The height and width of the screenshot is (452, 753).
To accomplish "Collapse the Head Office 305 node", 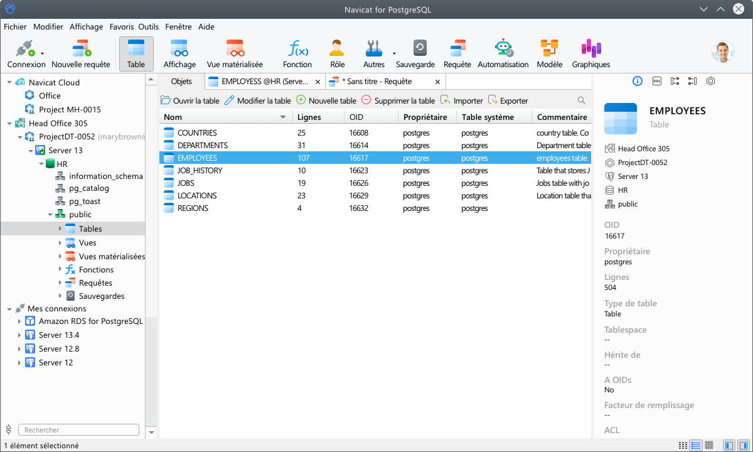I will click(x=9, y=124).
